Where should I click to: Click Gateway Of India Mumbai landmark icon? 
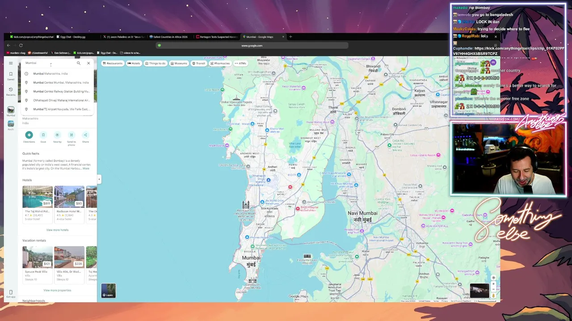click(252, 281)
